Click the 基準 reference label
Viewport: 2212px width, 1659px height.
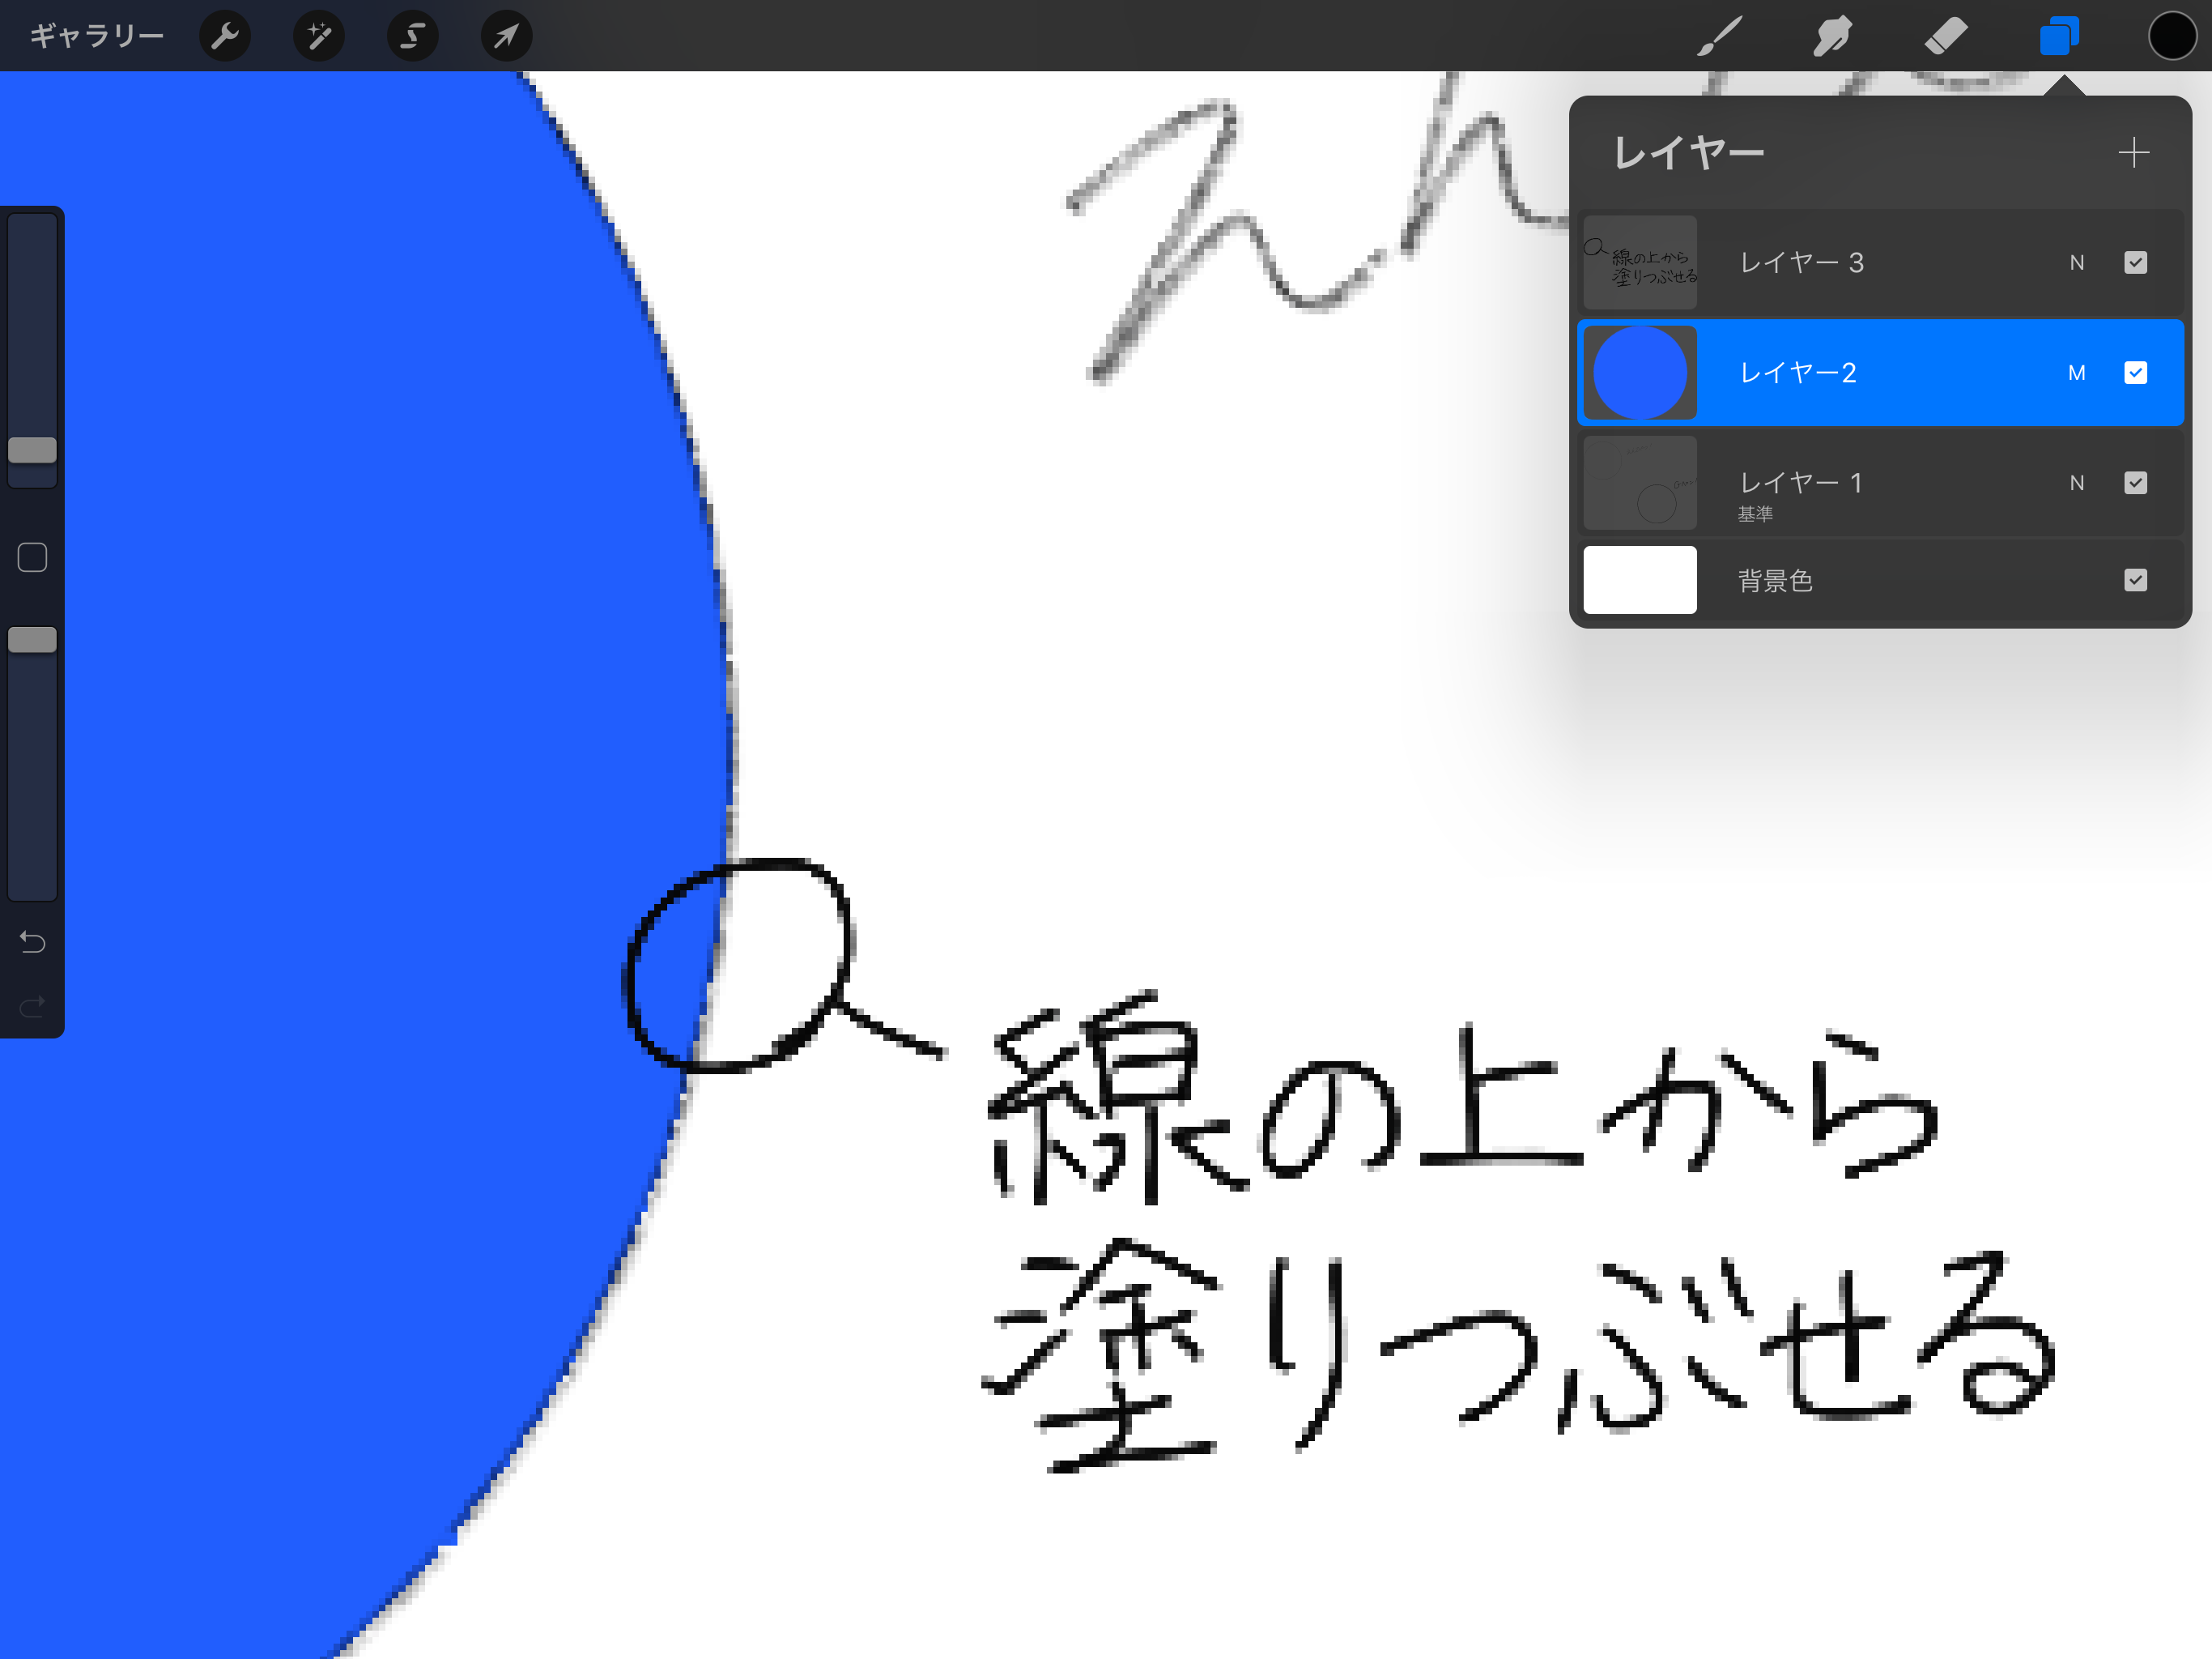click(x=1755, y=514)
